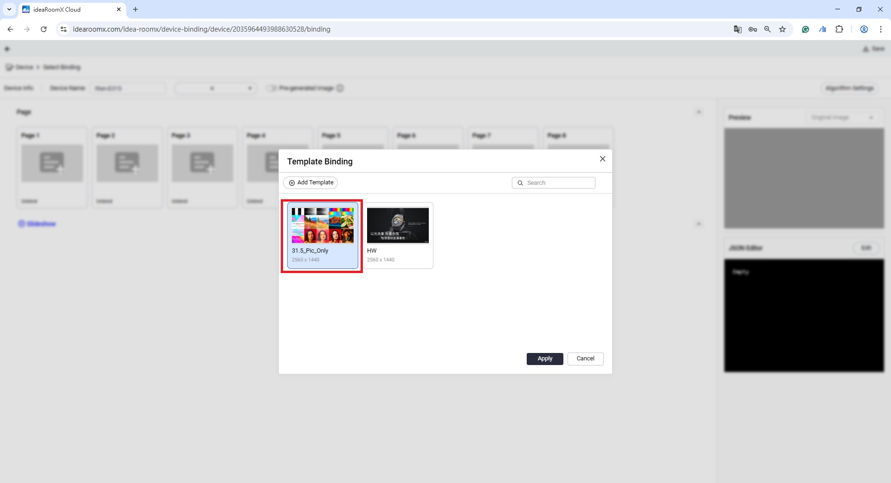
Task: Open the saved passwords key icon
Action: (x=753, y=29)
